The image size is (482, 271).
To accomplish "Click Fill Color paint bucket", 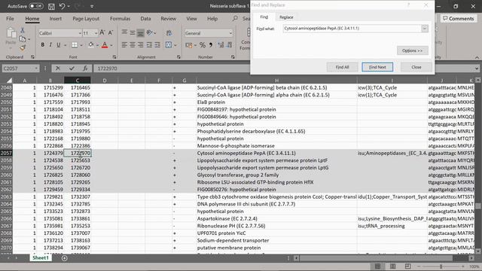I will click(91, 45).
